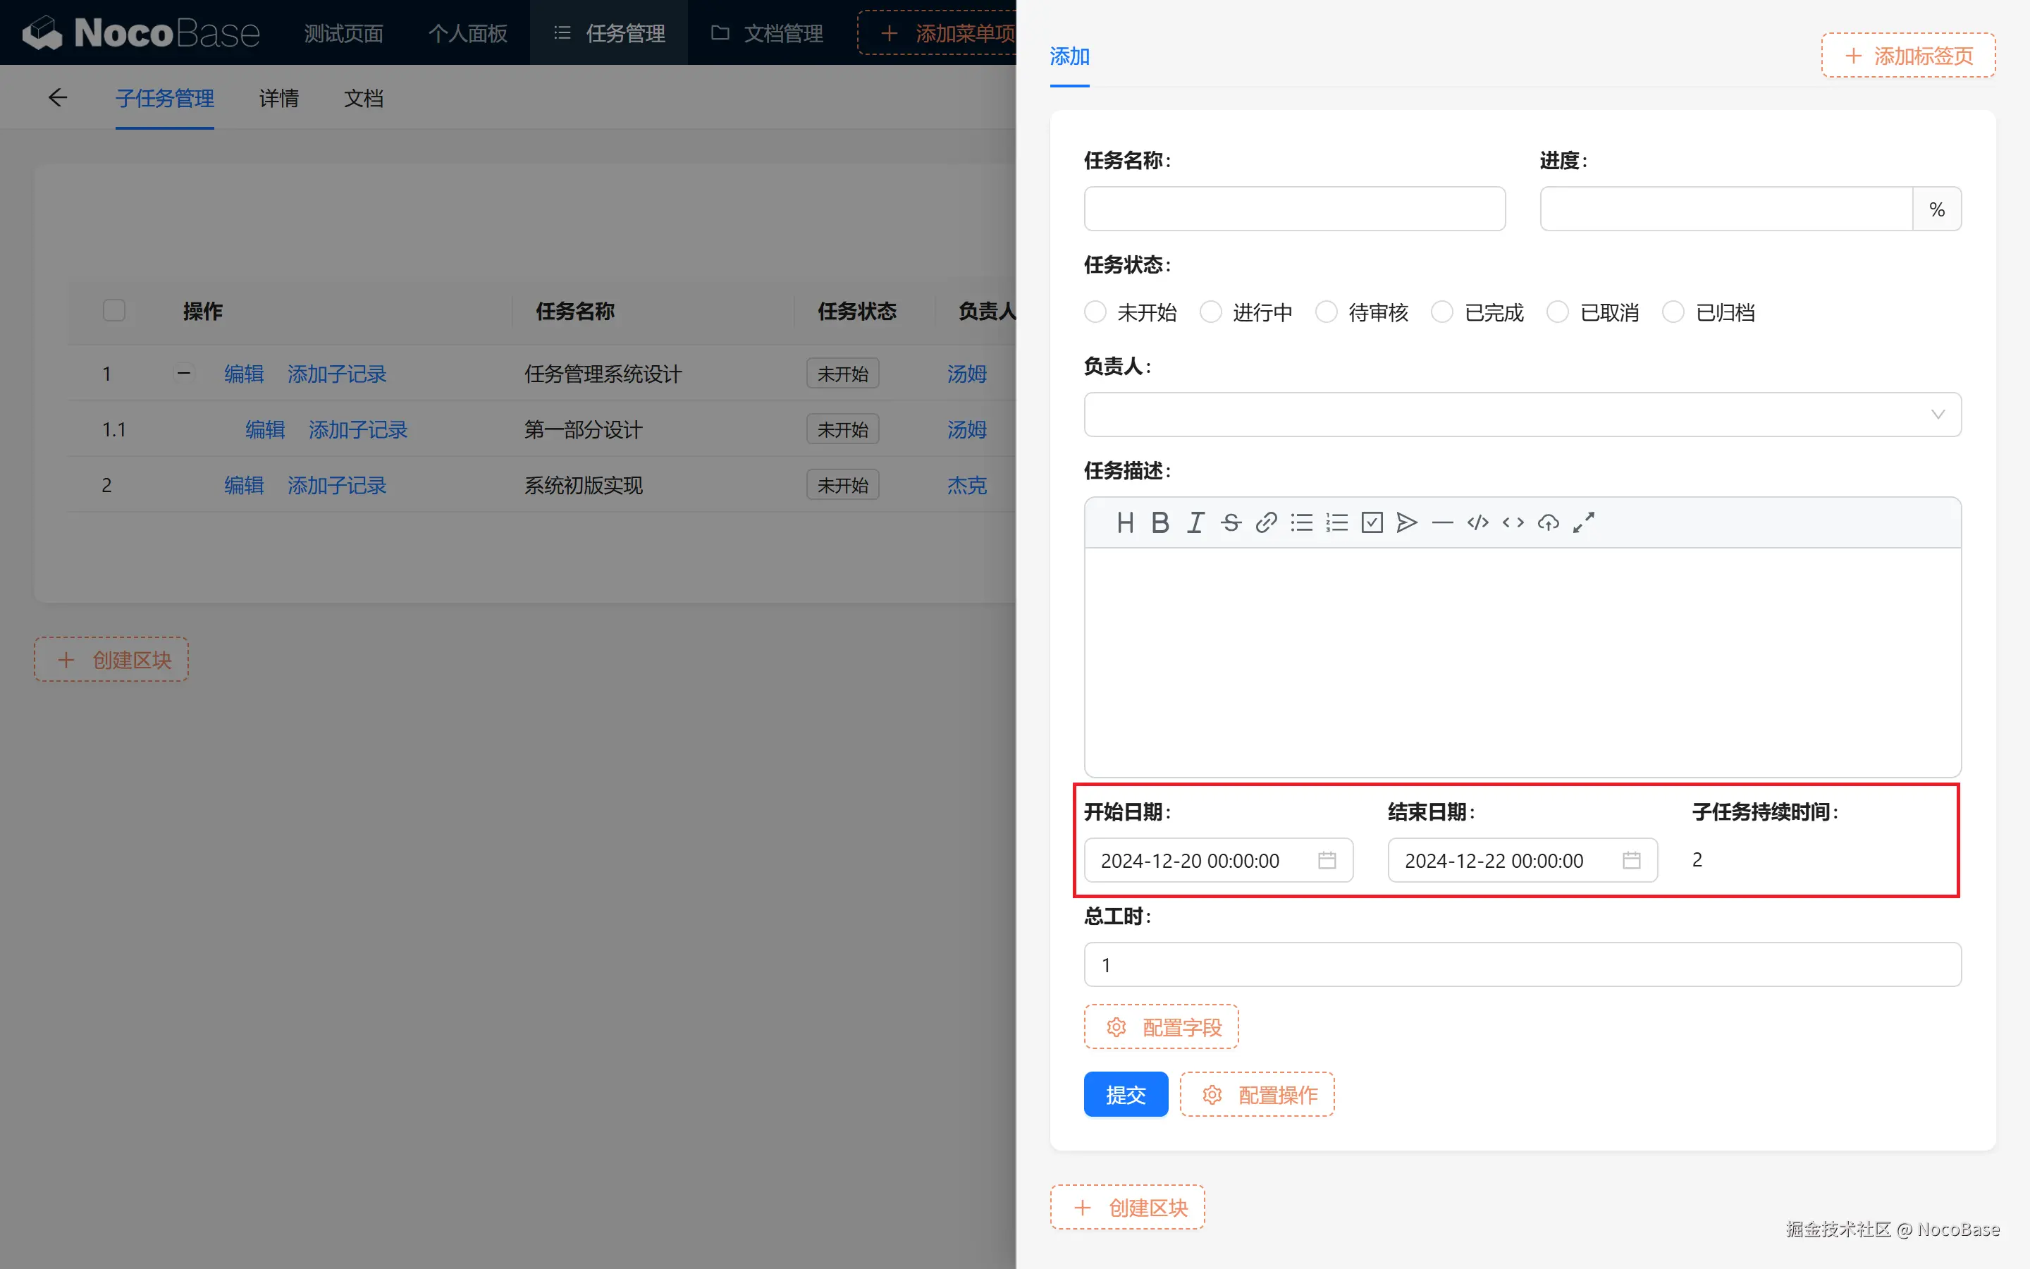Open the calendar icon for 开始日期

[1327, 860]
